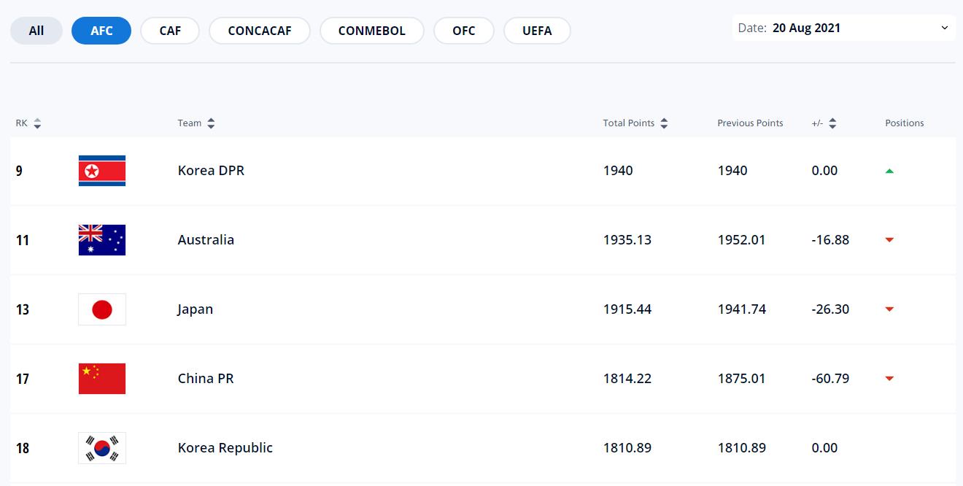This screenshot has width=963, height=486.
Task: Switch to the CONCACAF filter
Action: (260, 31)
